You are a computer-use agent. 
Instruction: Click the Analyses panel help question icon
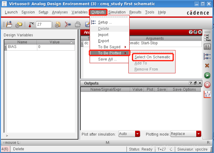coord(191,32)
